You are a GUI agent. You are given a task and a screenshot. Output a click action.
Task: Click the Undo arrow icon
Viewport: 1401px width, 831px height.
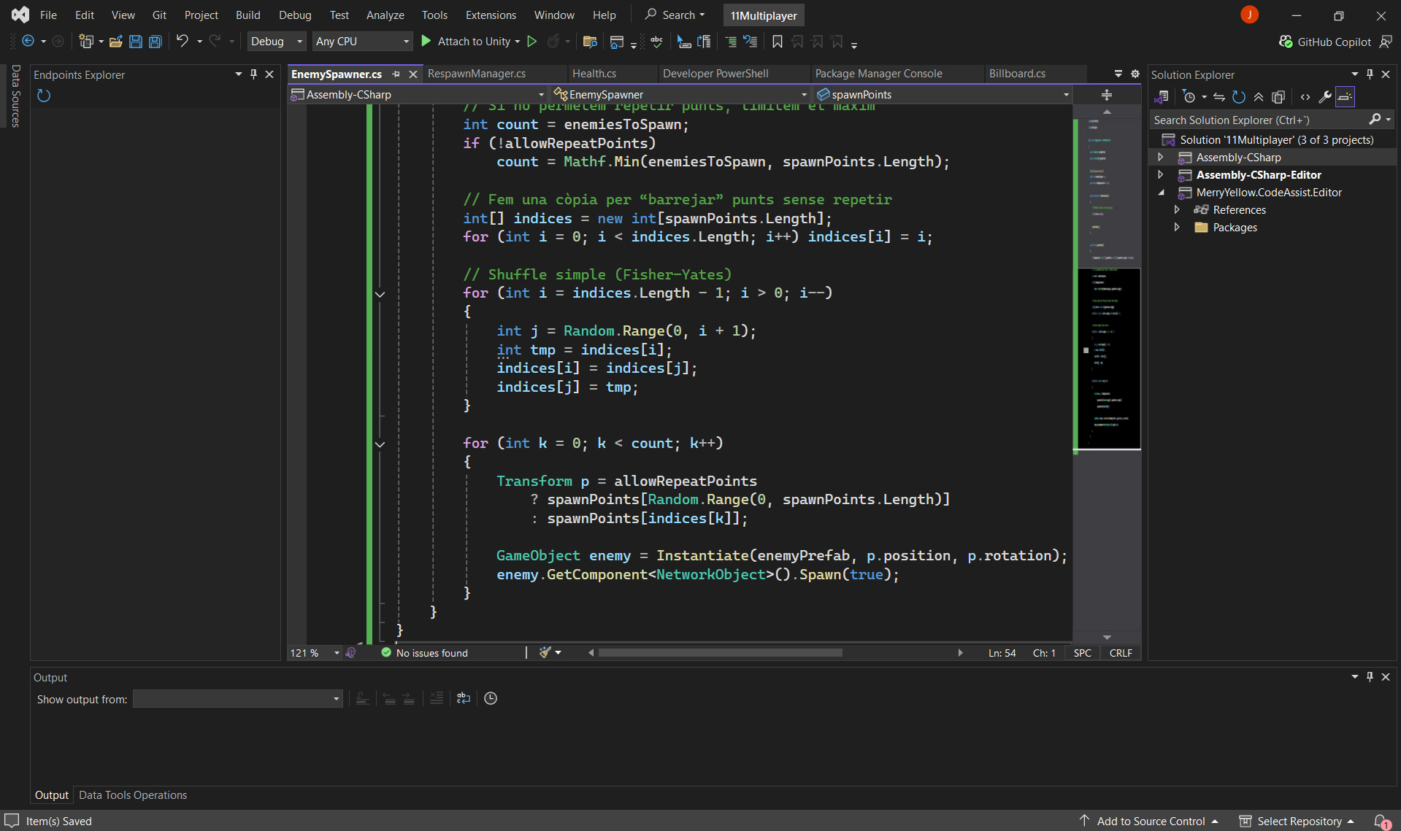tap(182, 42)
